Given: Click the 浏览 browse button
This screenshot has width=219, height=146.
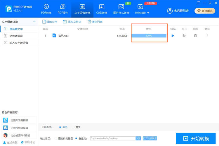Looking at the screenshot, I should tap(138, 138).
